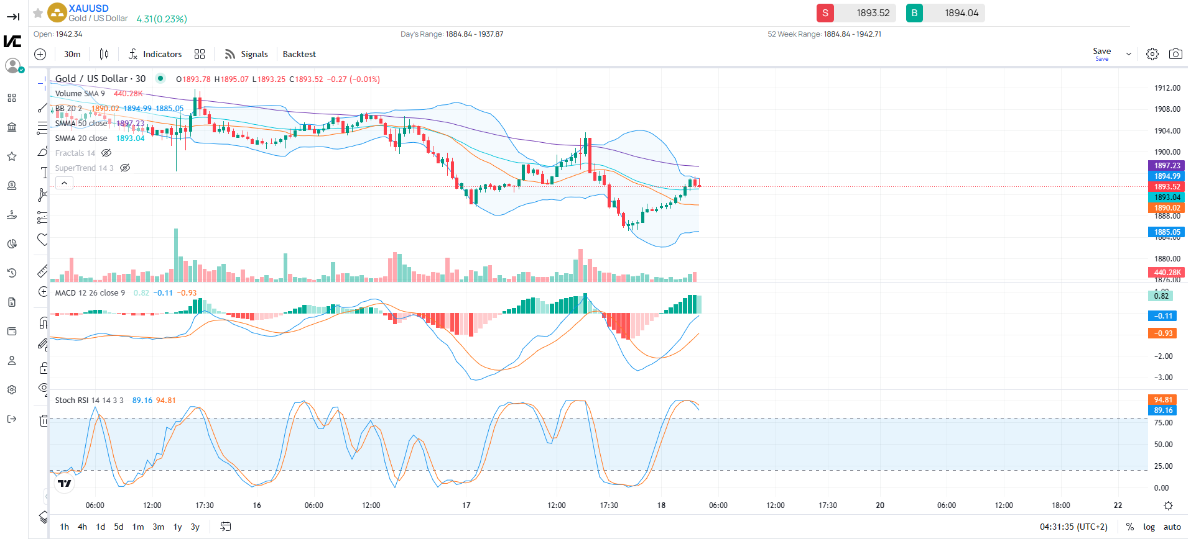Click the go-to-date calendar icon
Image resolution: width=1191 pixels, height=539 pixels.
[225, 527]
